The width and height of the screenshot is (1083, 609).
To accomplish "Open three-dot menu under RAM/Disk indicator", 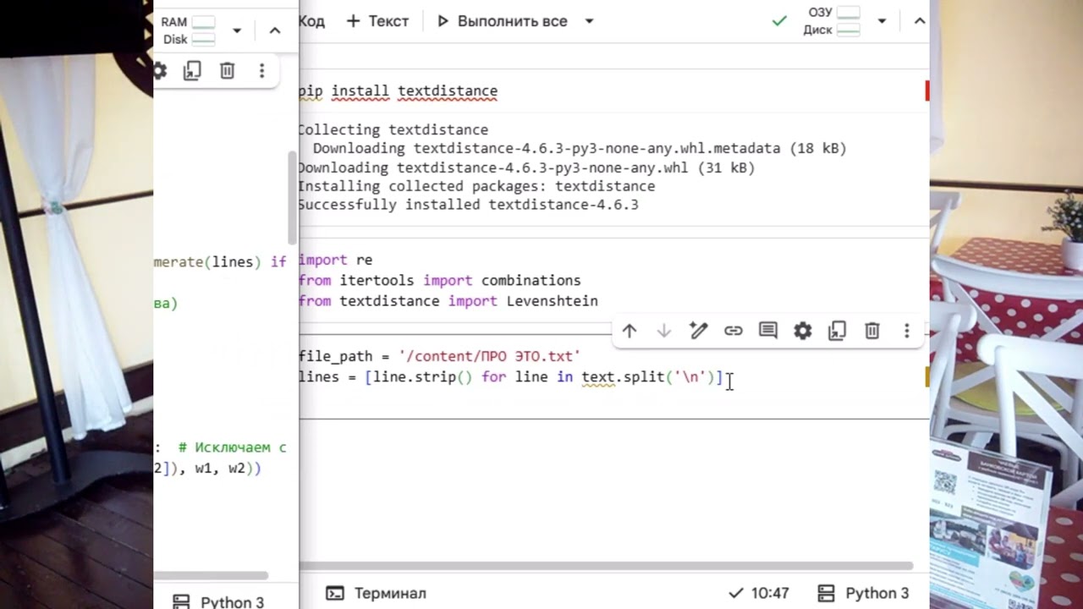I will tap(261, 71).
